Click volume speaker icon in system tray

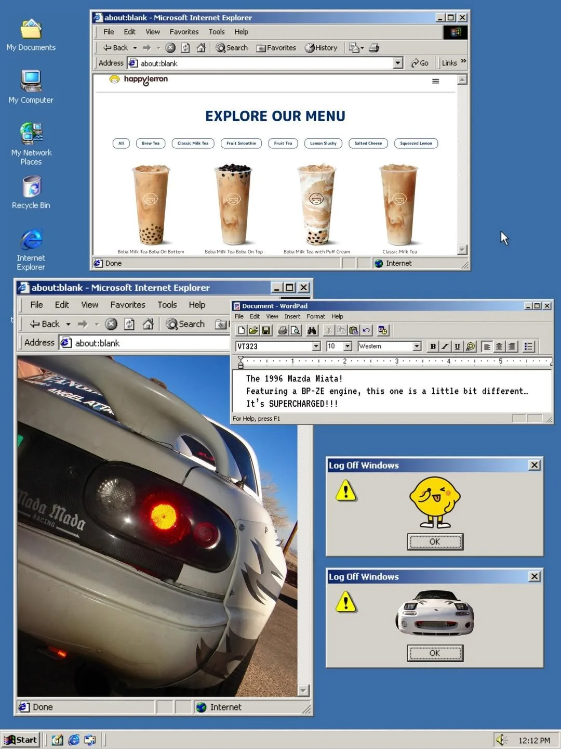click(501, 740)
